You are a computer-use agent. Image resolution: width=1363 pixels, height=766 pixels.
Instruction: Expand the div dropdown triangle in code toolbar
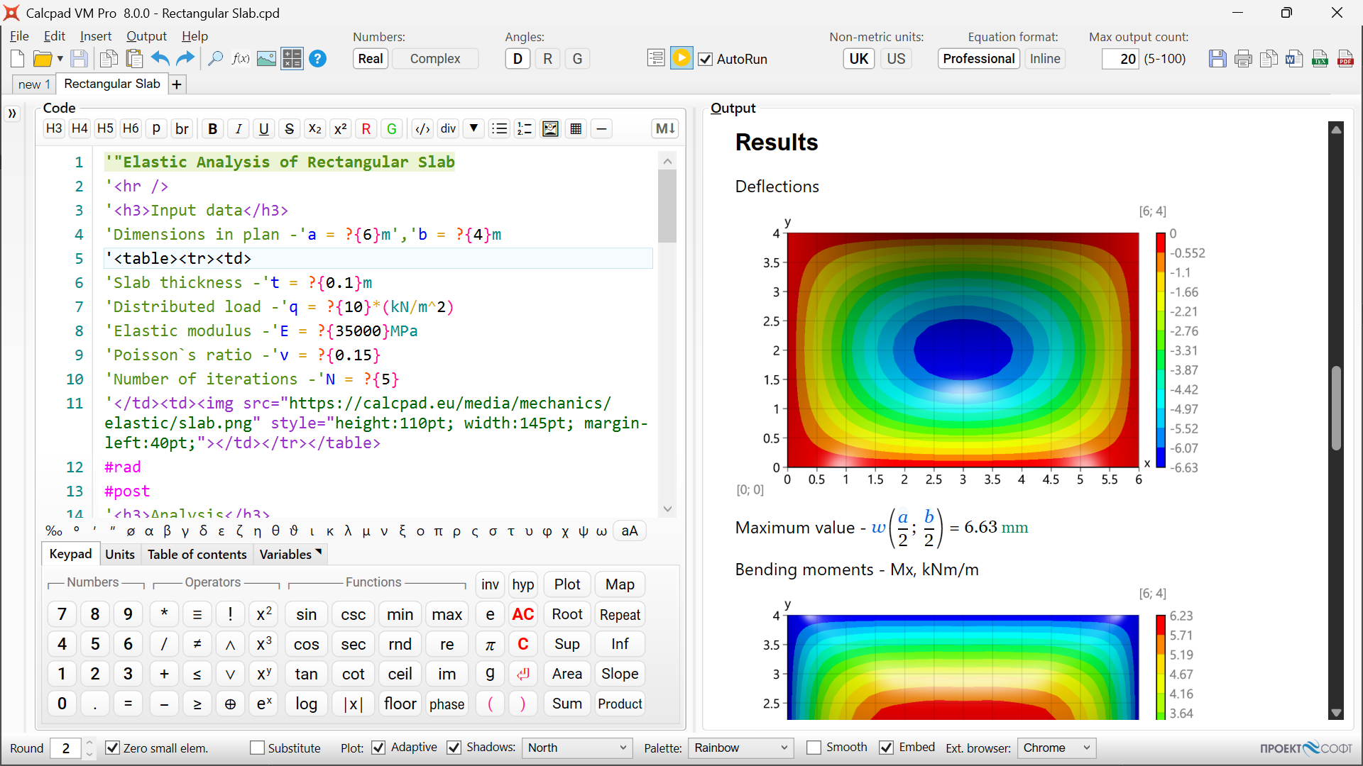(474, 128)
